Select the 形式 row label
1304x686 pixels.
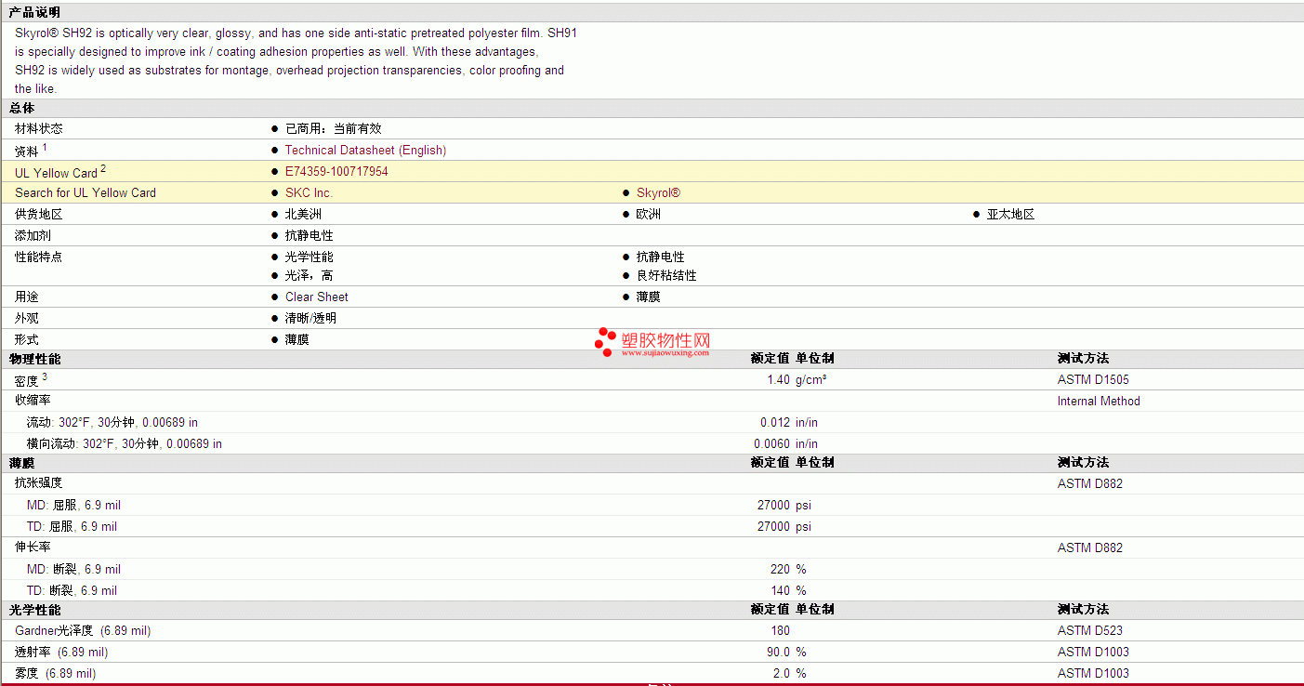[27, 339]
